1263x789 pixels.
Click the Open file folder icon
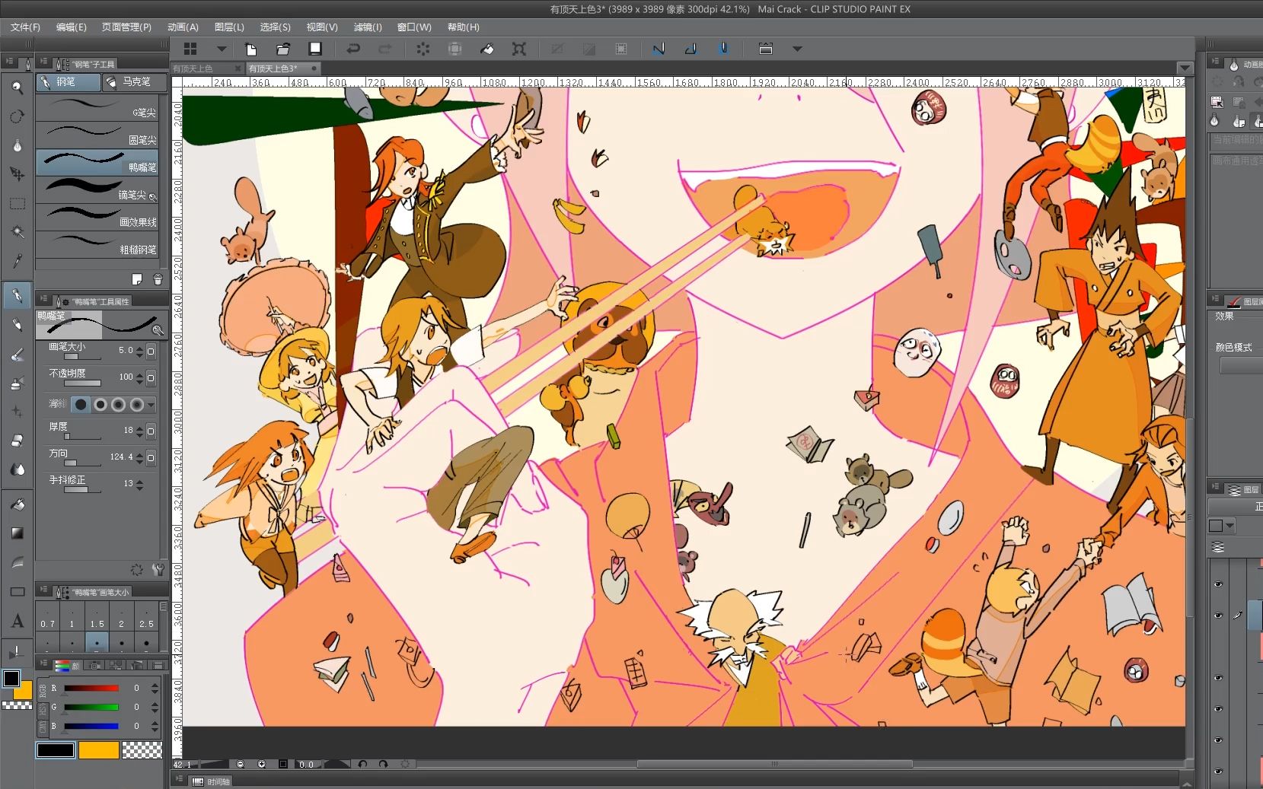coord(283,49)
